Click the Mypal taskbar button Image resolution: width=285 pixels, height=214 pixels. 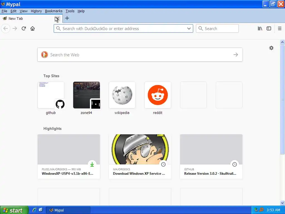[x=68, y=210]
